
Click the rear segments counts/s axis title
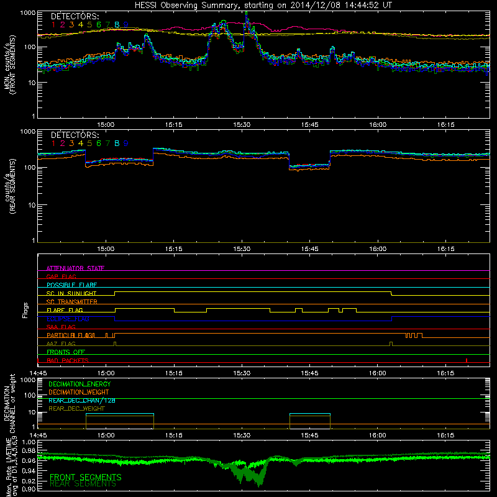(9, 186)
